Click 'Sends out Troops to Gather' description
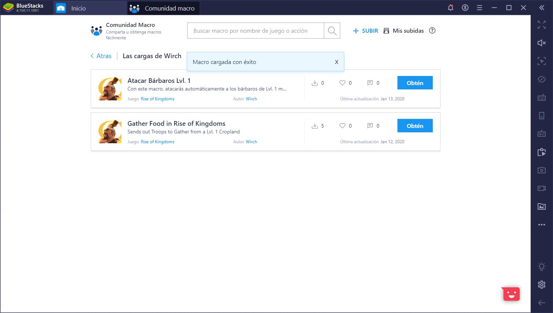 [184, 132]
